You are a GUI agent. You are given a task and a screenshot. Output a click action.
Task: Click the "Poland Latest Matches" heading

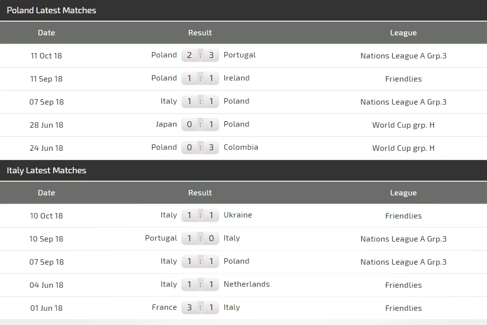tap(52, 10)
